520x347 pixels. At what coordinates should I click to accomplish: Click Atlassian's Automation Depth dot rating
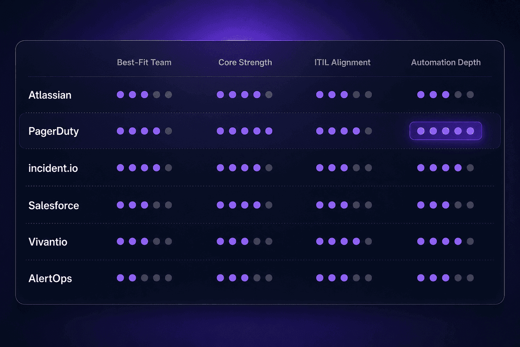pyautogui.click(x=445, y=95)
